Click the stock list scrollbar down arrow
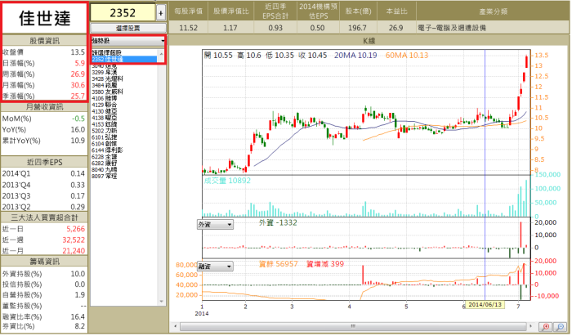The height and width of the screenshot is (336, 572). pyautogui.click(x=161, y=302)
